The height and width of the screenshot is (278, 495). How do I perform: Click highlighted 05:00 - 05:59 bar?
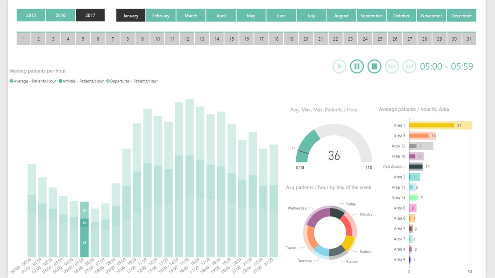[x=84, y=229]
